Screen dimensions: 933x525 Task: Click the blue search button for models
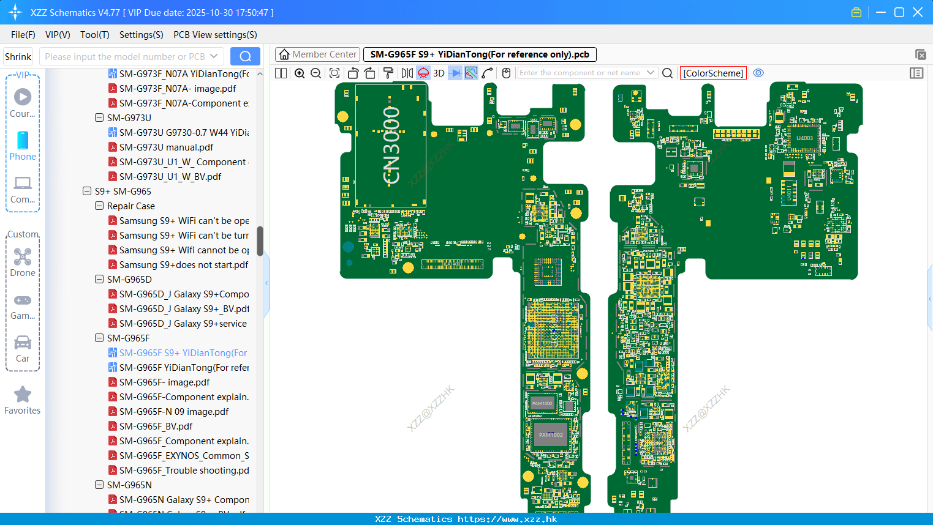(x=245, y=56)
